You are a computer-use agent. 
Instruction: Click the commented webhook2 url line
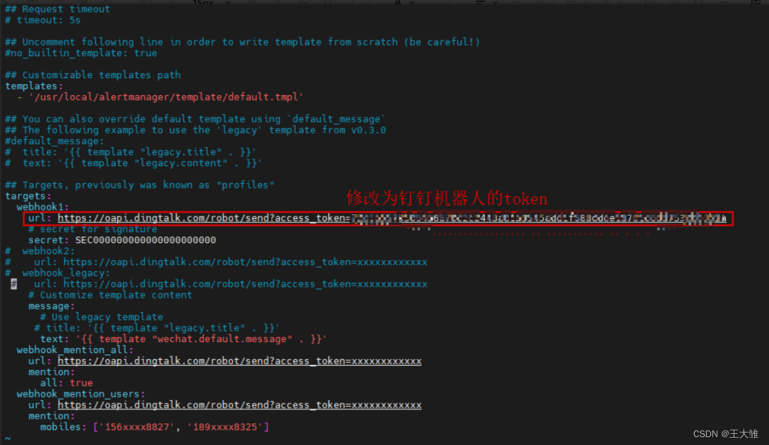(216, 262)
